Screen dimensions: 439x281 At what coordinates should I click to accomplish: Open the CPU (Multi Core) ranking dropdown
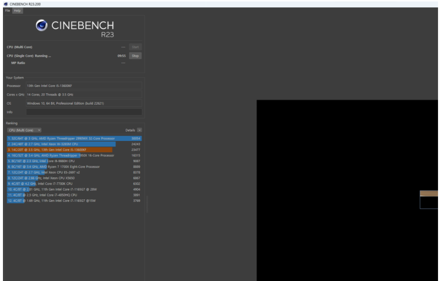(25, 130)
